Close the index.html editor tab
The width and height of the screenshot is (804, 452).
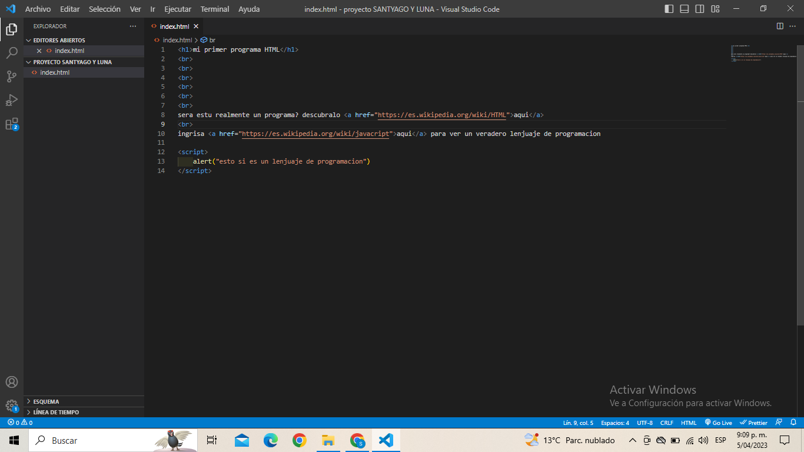[196, 26]
